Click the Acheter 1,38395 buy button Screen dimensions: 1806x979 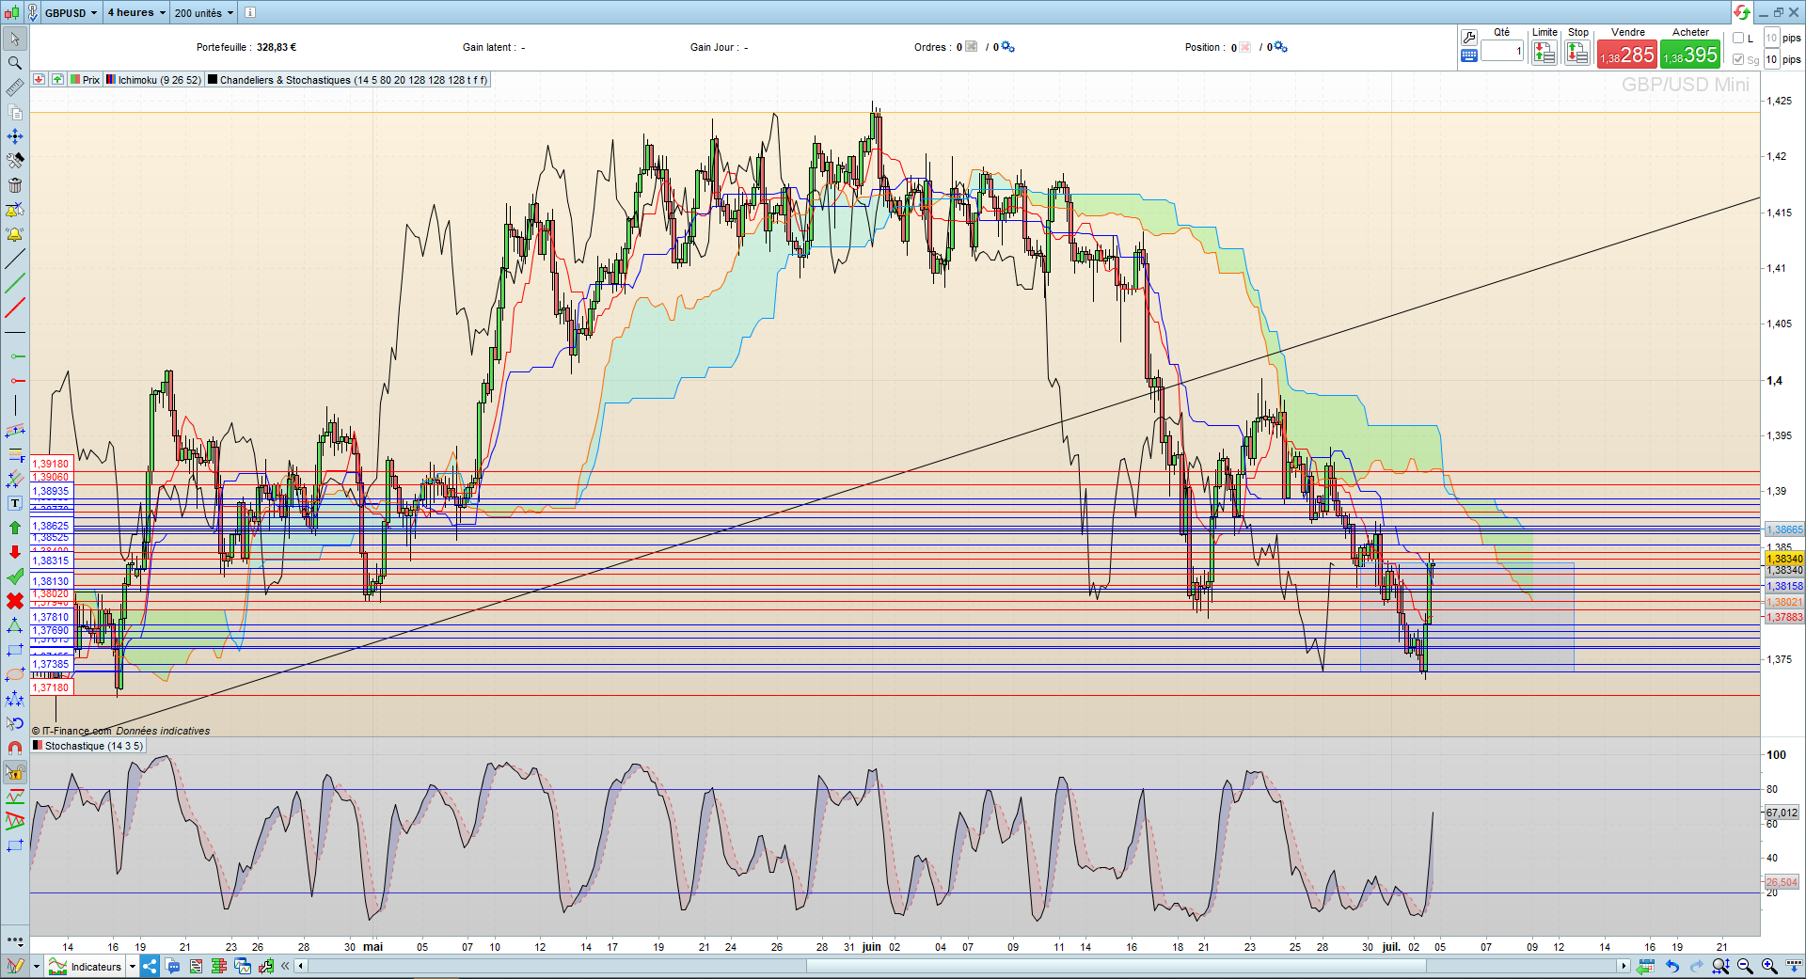point(1690,55)
